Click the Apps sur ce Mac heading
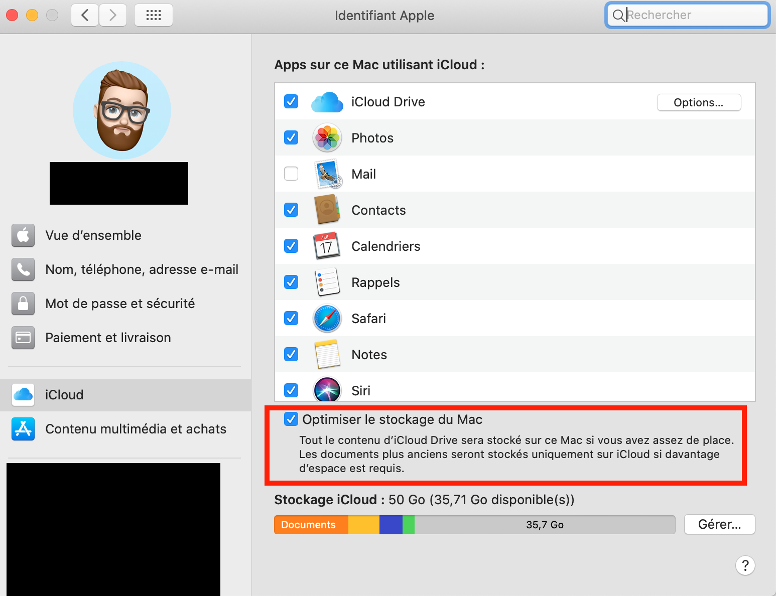 click(379, 65)
